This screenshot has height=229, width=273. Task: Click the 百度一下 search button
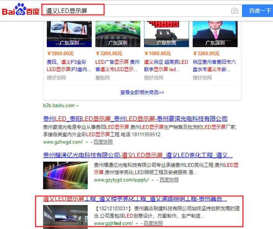click(x=257, y=11)
